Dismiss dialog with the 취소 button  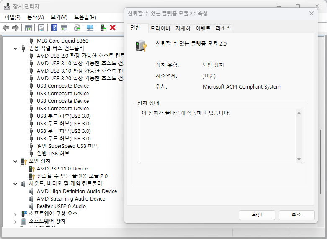tap(297, 215)
